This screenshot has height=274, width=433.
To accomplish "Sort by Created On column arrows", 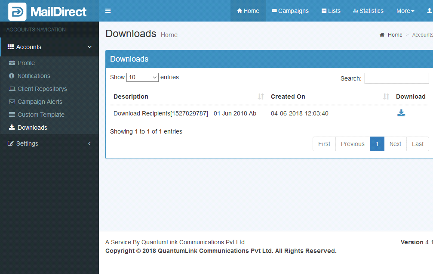I will click(386, 97).
